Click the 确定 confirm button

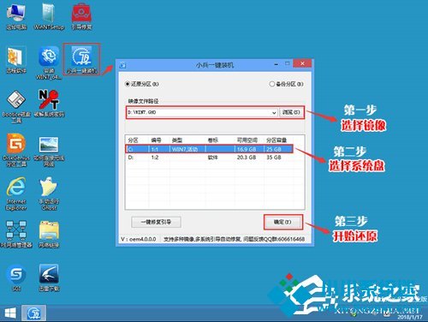(x=282, y=222)
